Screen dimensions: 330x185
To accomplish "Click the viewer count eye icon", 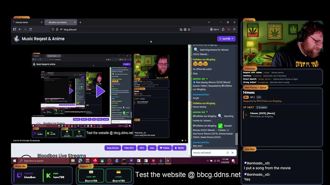I will click(183, 141).
